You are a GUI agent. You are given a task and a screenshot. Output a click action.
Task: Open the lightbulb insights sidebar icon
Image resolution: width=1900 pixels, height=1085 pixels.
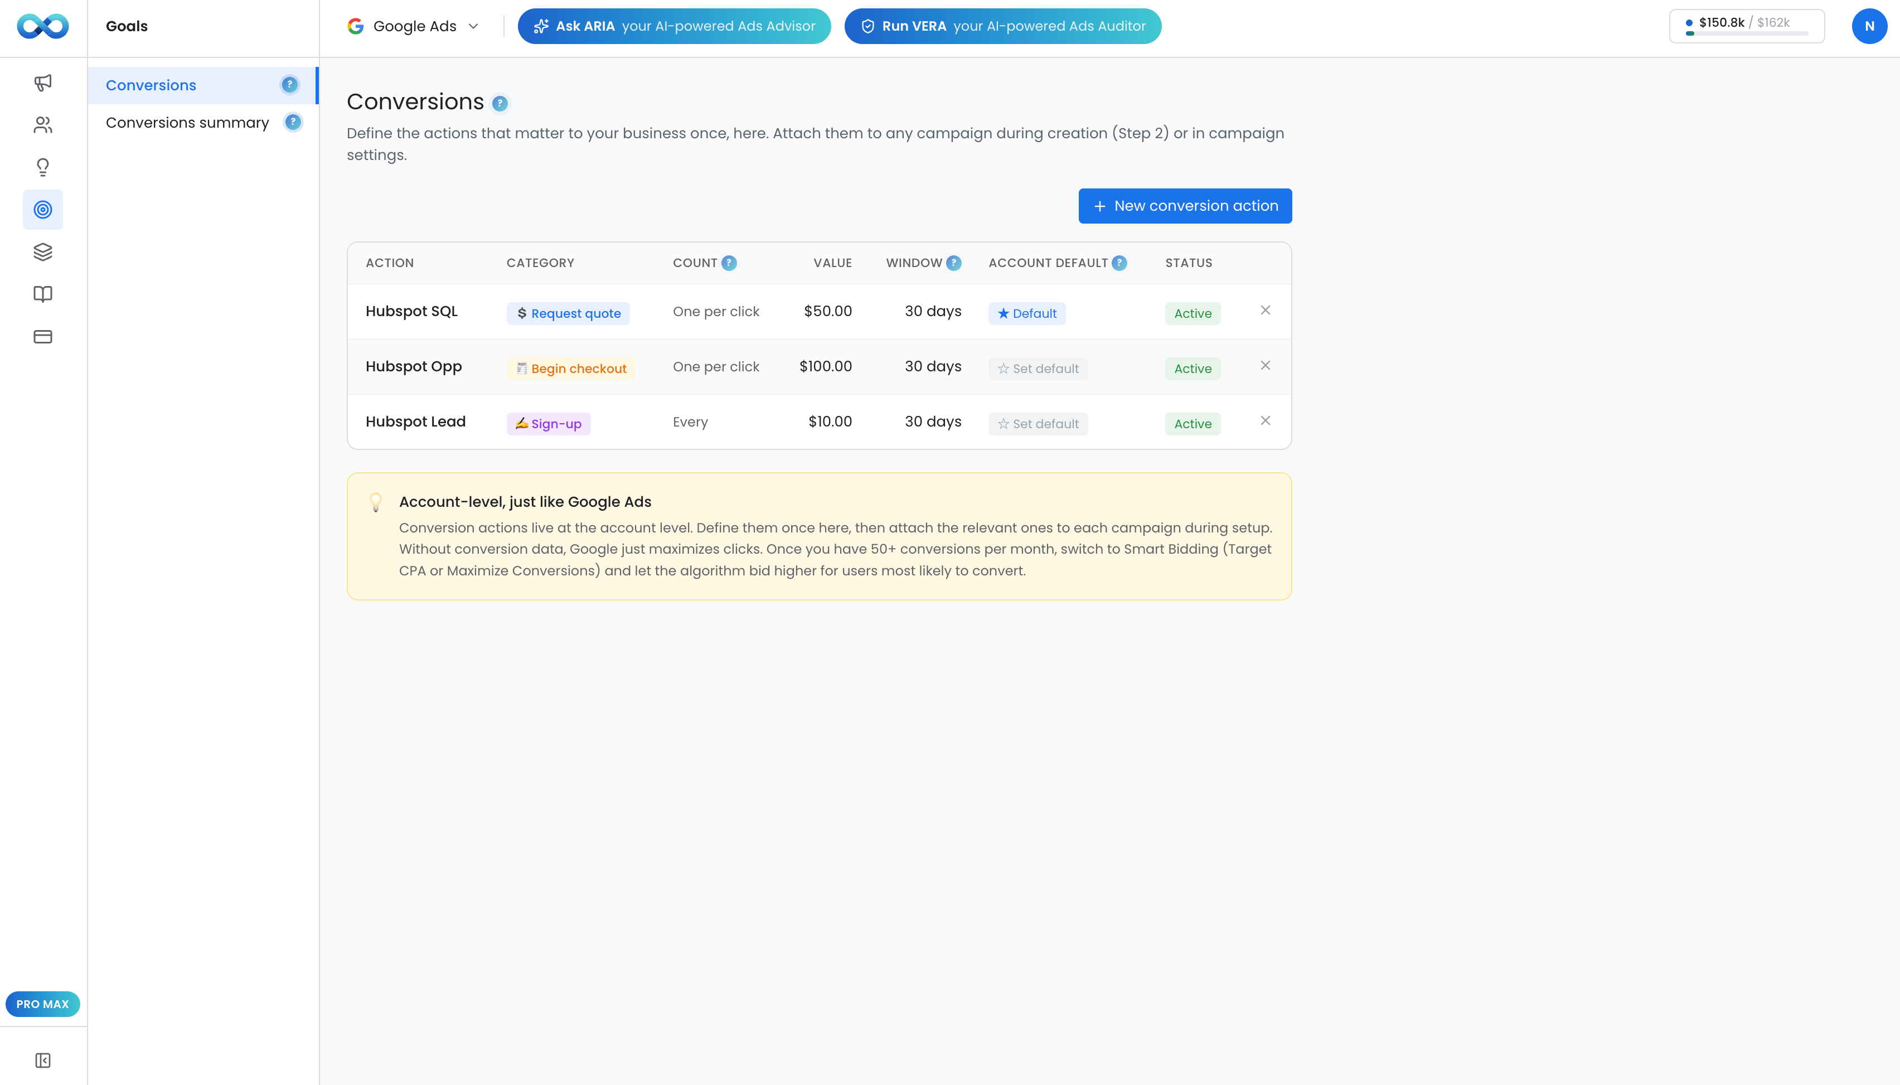tap(43, 167)
